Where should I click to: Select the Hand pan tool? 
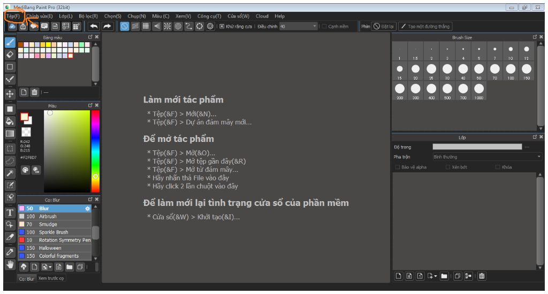pos(10,265)
